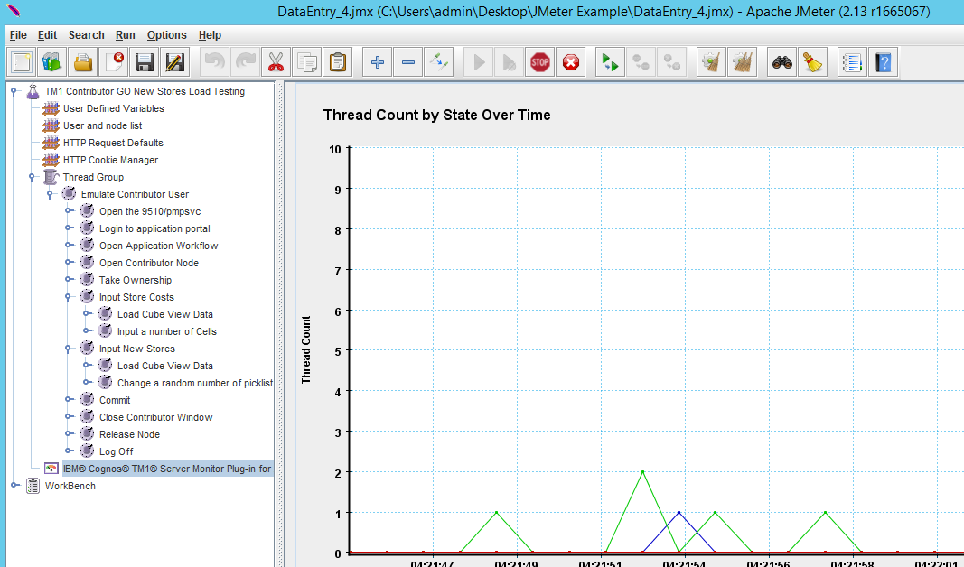
Task: Click the Expand All plus icon
Action: [378, 62]
